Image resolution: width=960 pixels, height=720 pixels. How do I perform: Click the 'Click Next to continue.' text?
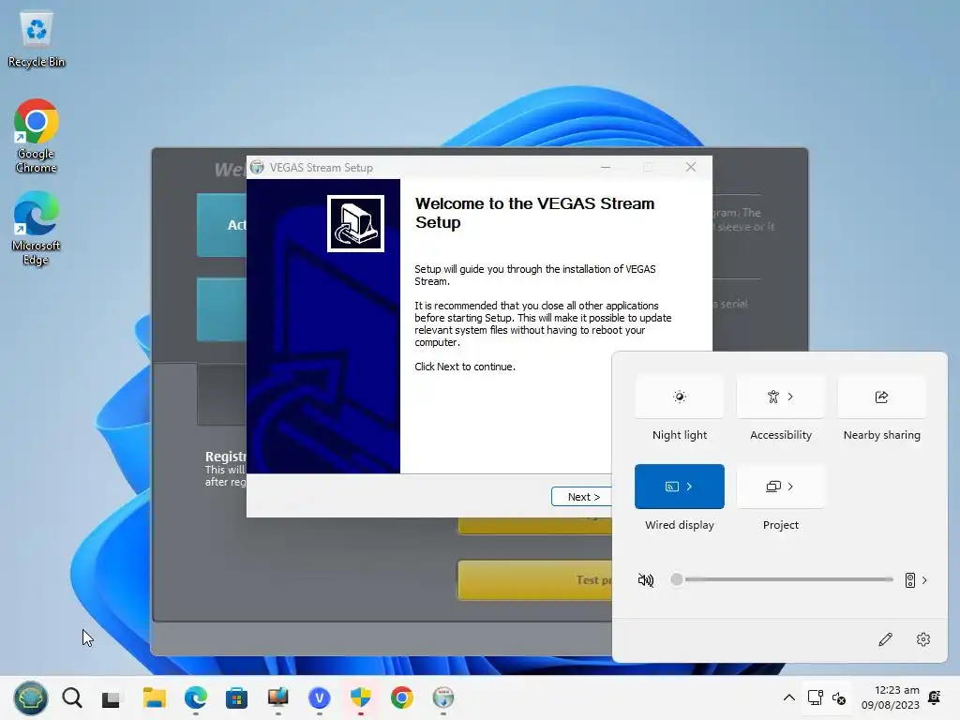pos(465,367)
